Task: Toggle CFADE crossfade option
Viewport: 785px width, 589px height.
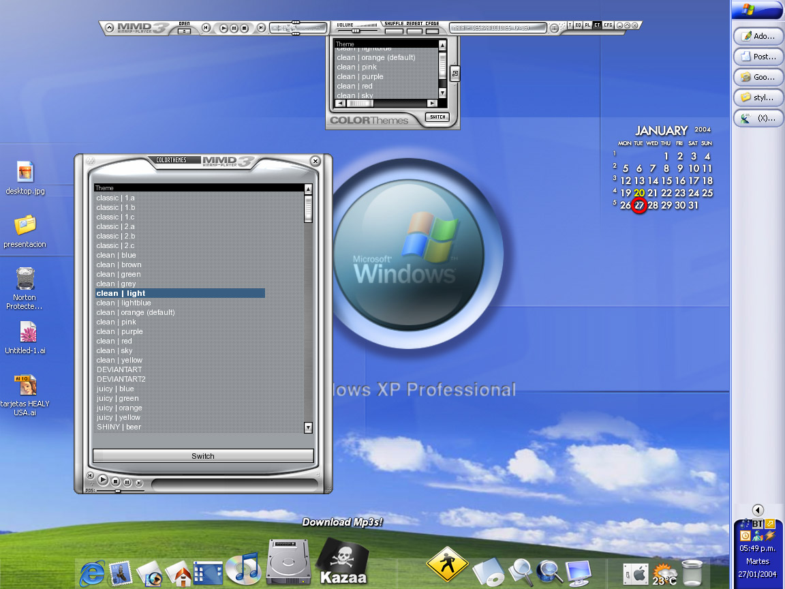Action: [433, 31]
